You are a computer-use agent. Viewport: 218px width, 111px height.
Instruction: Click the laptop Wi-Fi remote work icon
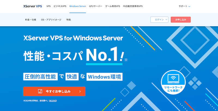click(173, 79)
